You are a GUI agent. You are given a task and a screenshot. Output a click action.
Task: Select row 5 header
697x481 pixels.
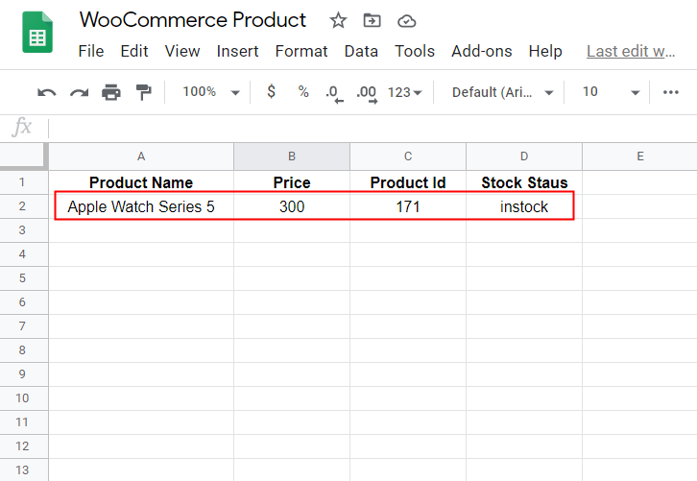click(x=22, y=278)
